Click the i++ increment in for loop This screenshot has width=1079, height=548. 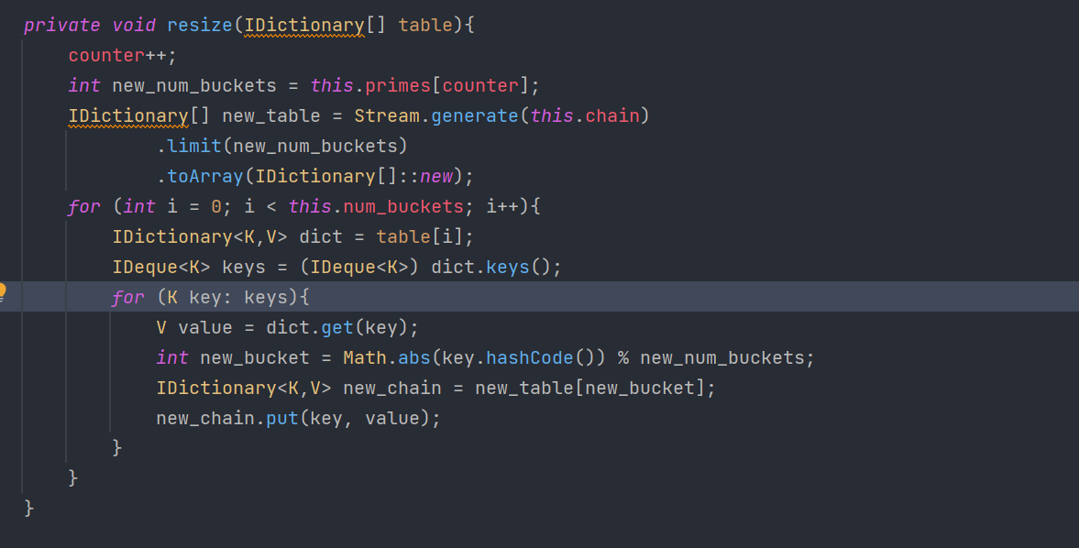tap(503, 207)
